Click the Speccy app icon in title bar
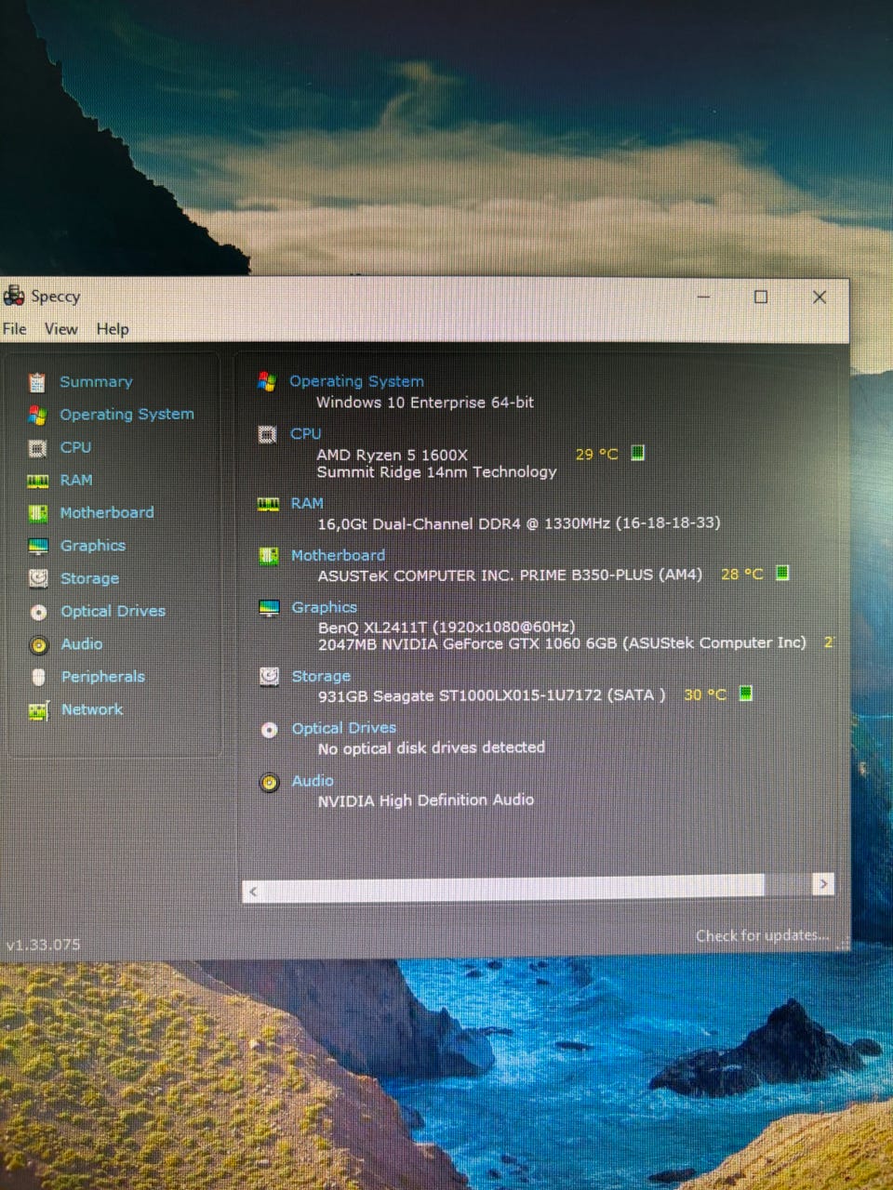This screenshot has height=1190, width=893. coord(14,297)
